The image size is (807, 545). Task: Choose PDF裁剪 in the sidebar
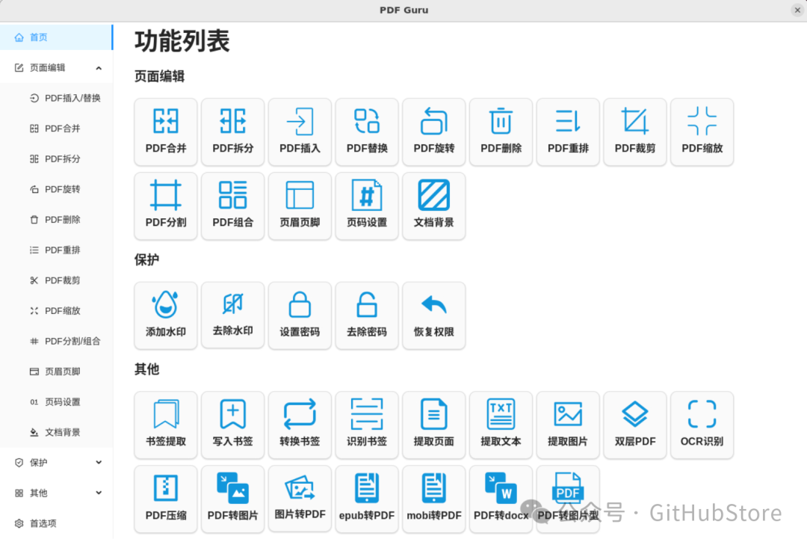click(57, 280)
